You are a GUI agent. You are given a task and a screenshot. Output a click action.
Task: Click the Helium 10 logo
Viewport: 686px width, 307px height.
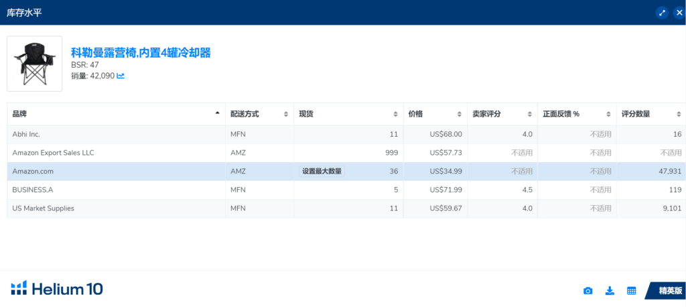[x=57, y=289]
